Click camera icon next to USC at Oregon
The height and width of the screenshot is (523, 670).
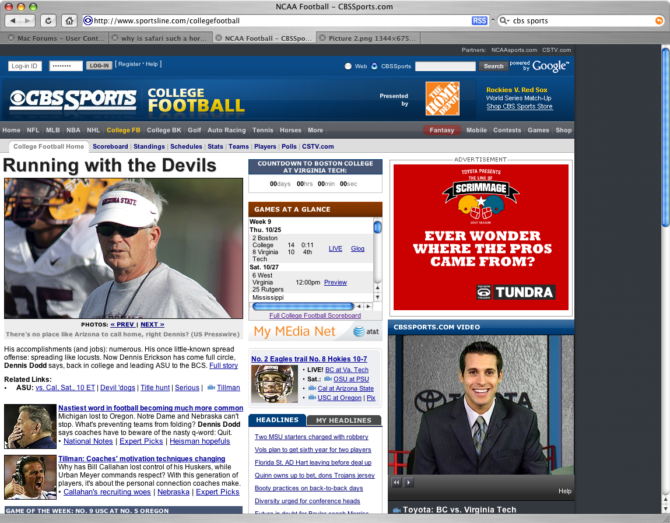click(313, 398)
